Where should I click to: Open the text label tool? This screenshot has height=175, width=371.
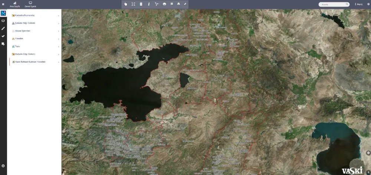pyautogui.click(x=178, y=4)
